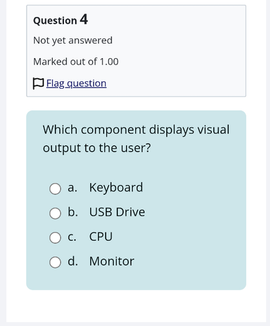Click the letter a. before Keyboard
Screen dimensions: 270x326
click(x=72, y=188)
